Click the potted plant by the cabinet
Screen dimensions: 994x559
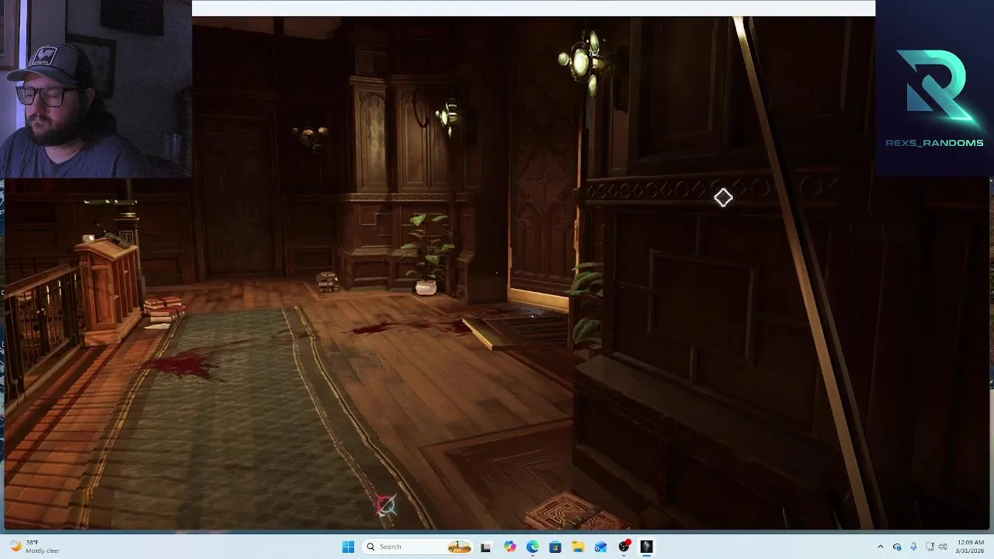[426, 254]
